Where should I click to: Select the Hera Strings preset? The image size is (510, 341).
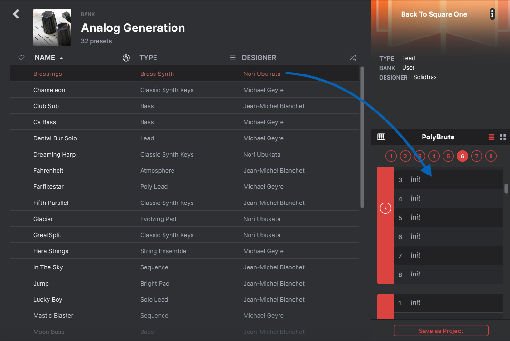pyautogui.click(x=184, y=251)
